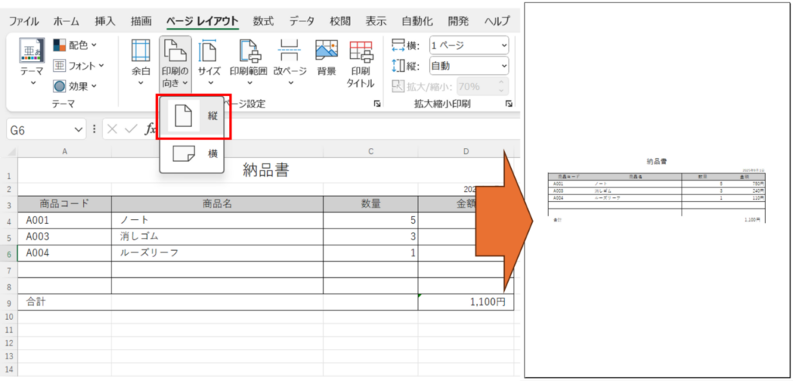793x381 pixels.
Task: Select 横 landscape orientation option
Action: coord(192,154)
